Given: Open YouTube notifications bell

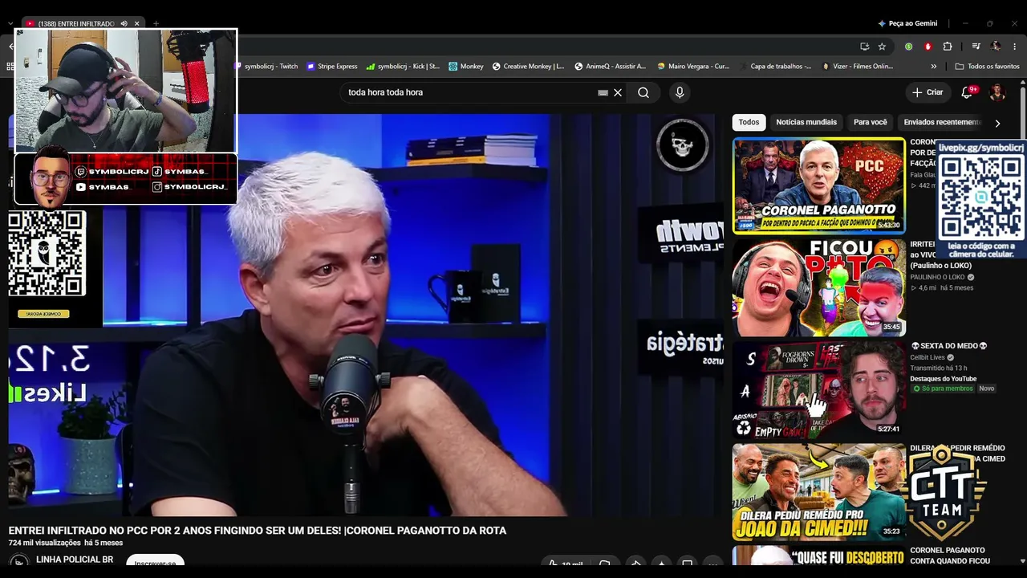Looking at the screenshot, I should [967, 92].
